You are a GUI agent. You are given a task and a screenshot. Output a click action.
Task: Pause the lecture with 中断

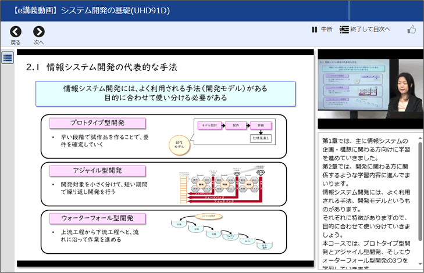322,29
